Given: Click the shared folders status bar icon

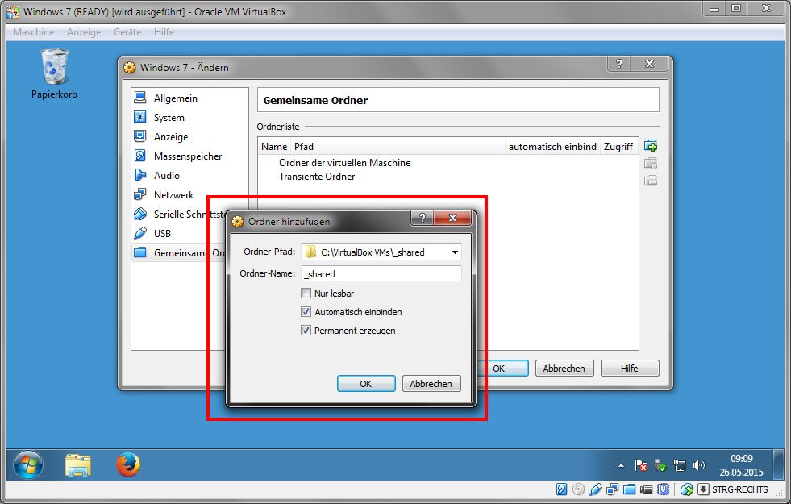Looking at the screenshot, I should (x=629, y=489).
